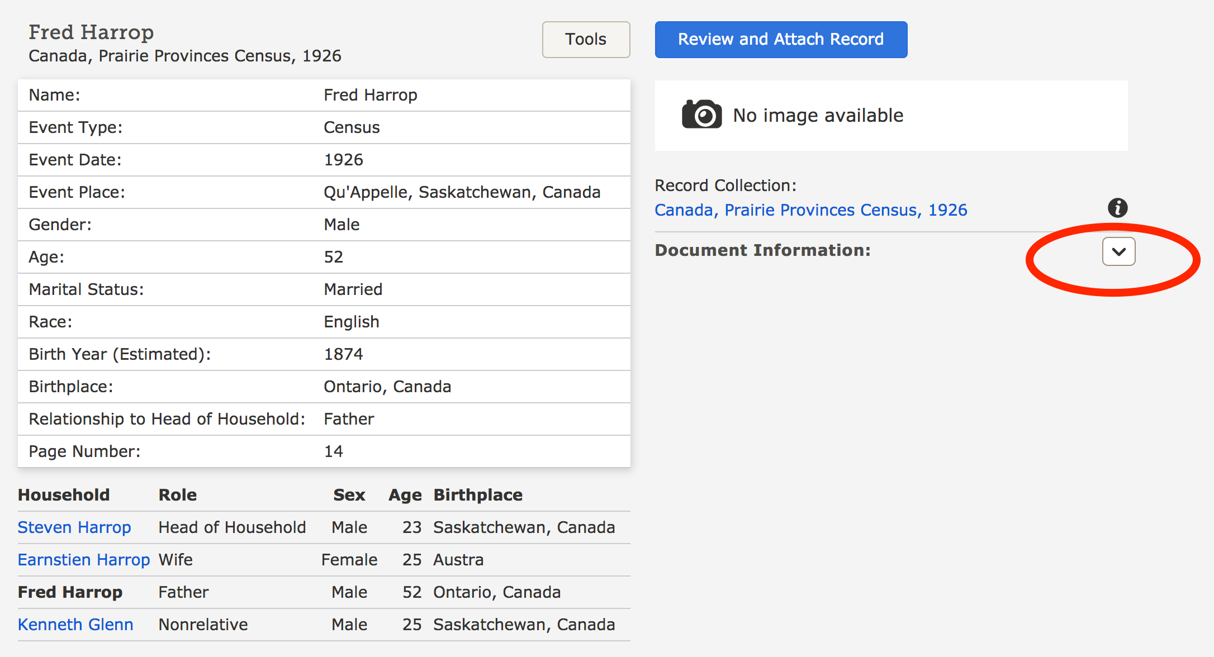This screenshot has height=657, width=1214.
Task: Click the Birthplace column header
Action: click(478, 495)
